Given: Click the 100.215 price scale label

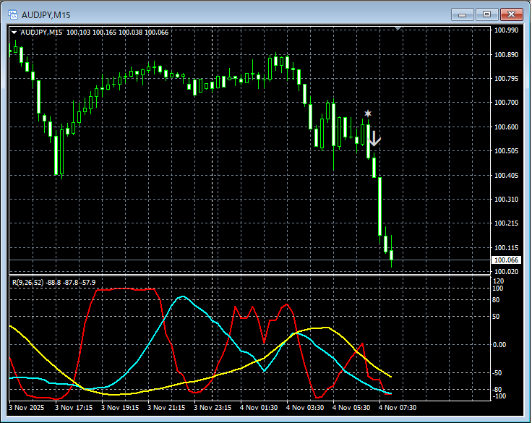Looking at the screenshot, I should [506, 223].
